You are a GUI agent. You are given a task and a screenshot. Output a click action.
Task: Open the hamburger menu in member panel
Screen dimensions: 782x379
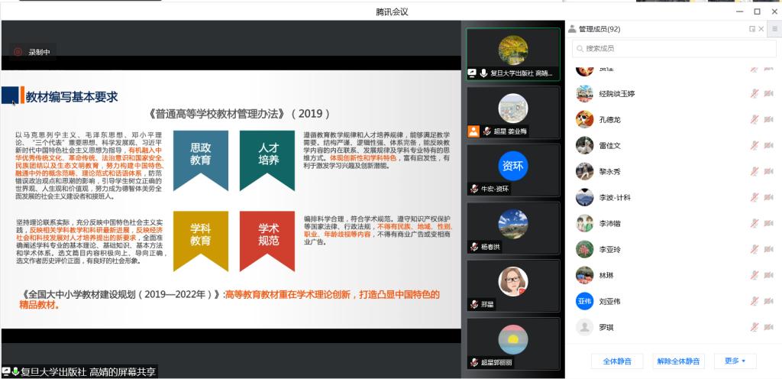pos(774,29)
